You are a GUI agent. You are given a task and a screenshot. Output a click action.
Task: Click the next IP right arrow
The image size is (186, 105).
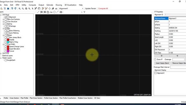tap(177, 56)
